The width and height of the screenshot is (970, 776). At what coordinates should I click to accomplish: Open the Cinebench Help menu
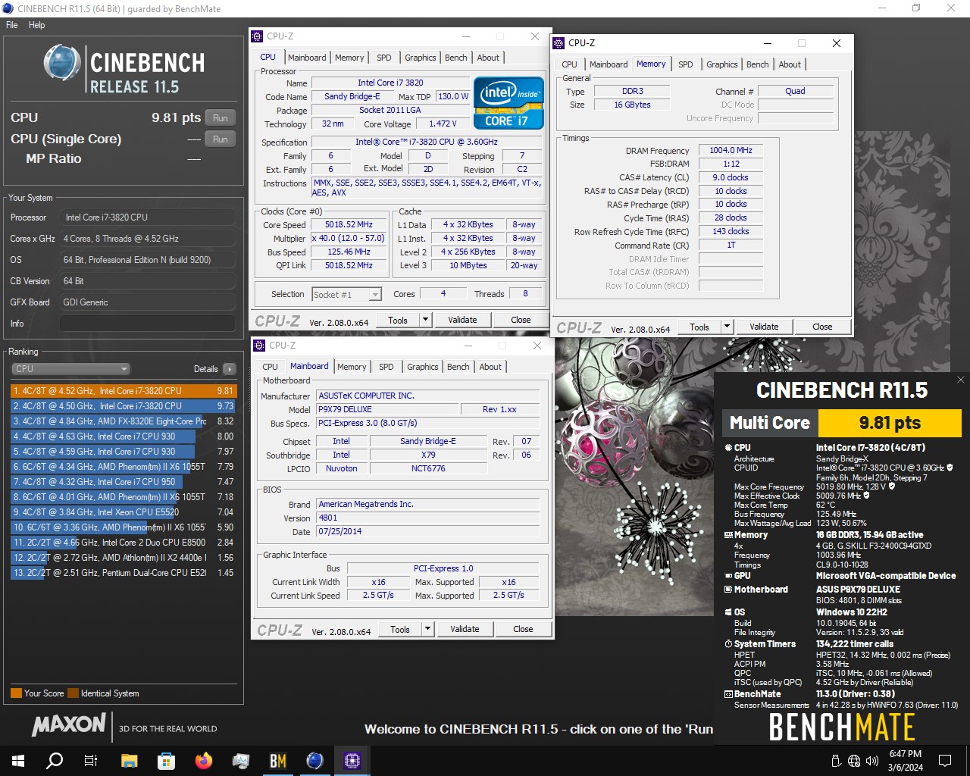click(37, 25)
